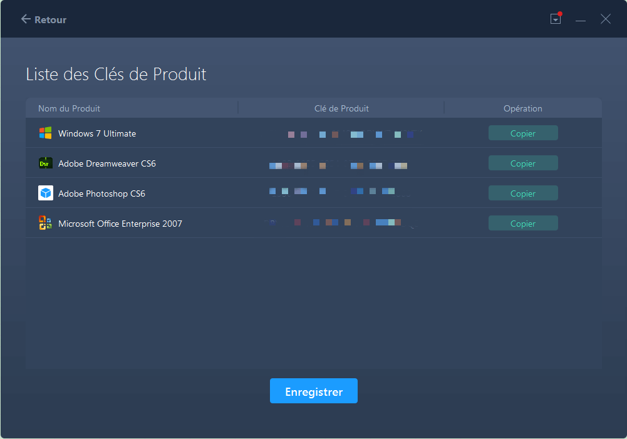Select the 'Adobe Photoshop CS6' product name
Screen dimensions: 627x439
[x=101, y=194]
